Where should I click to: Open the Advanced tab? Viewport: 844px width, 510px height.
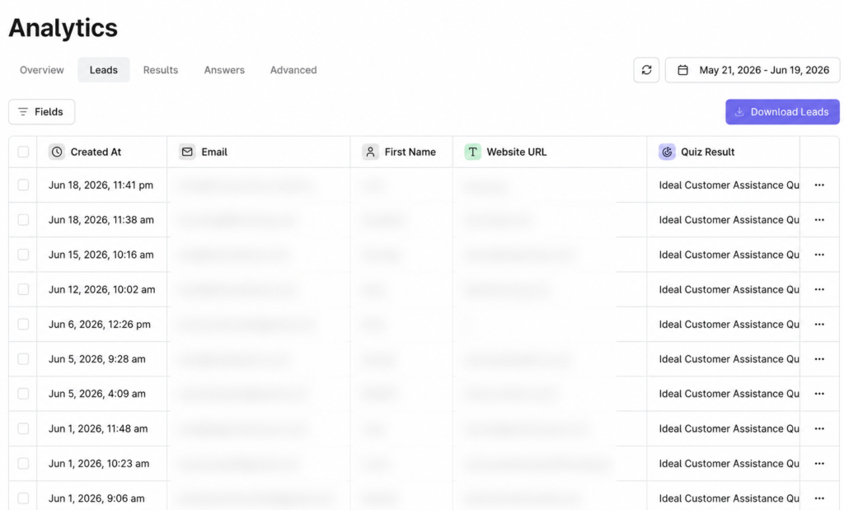click(x=293, y=70)
